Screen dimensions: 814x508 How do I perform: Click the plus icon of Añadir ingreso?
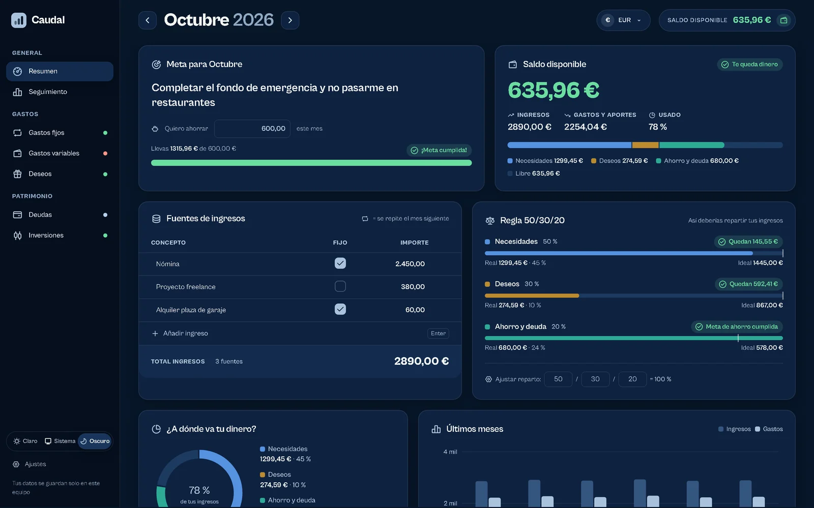pos(155,334)
